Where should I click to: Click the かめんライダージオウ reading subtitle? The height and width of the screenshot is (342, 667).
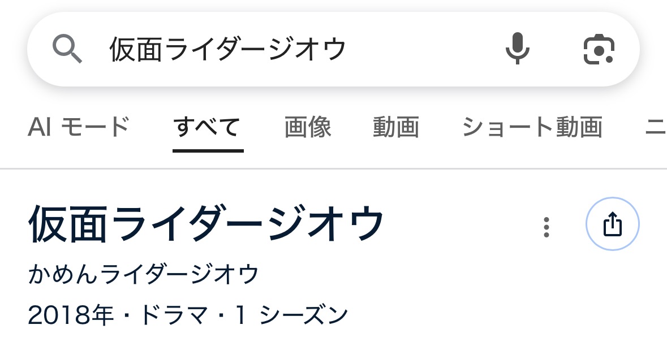coord(143,275)
